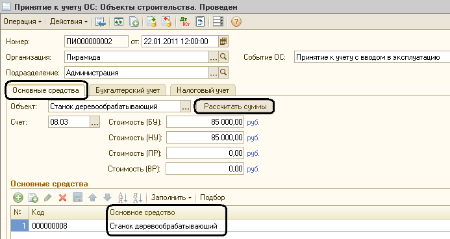Click the green refresh toolbar icon

coord(119,22)
